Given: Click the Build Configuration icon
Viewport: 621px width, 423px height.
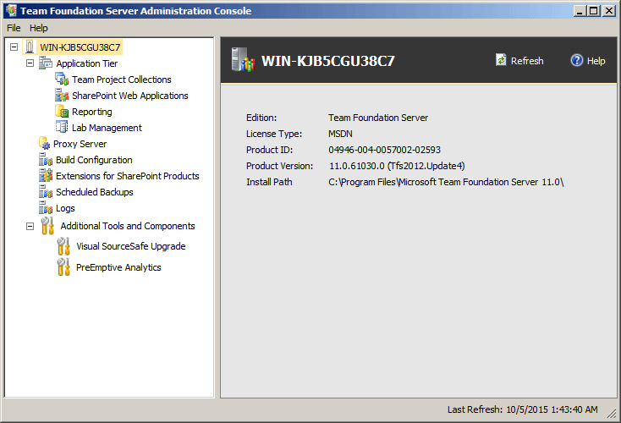Looking at the screenshot, I should tap(46, 160).
